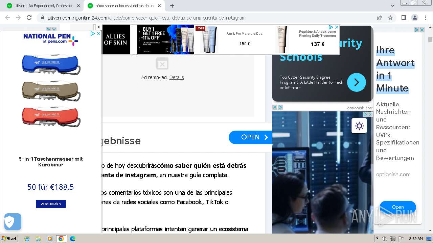Dismiss top banner with x button

click(99, 27)
